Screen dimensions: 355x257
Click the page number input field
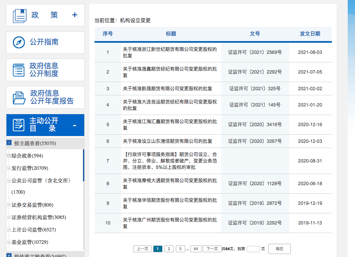click(x=253, y=249)
